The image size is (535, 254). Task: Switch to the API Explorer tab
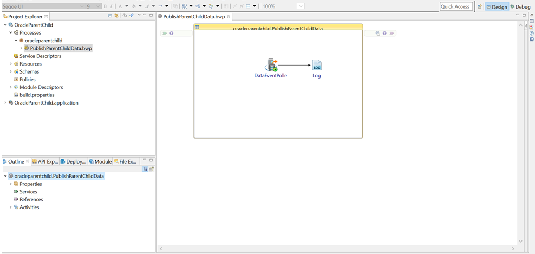45,161
